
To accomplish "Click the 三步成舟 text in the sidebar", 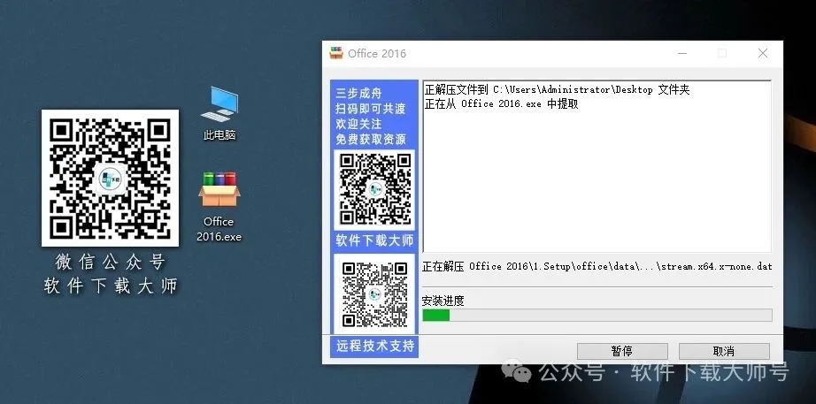I will coord(358,93).
